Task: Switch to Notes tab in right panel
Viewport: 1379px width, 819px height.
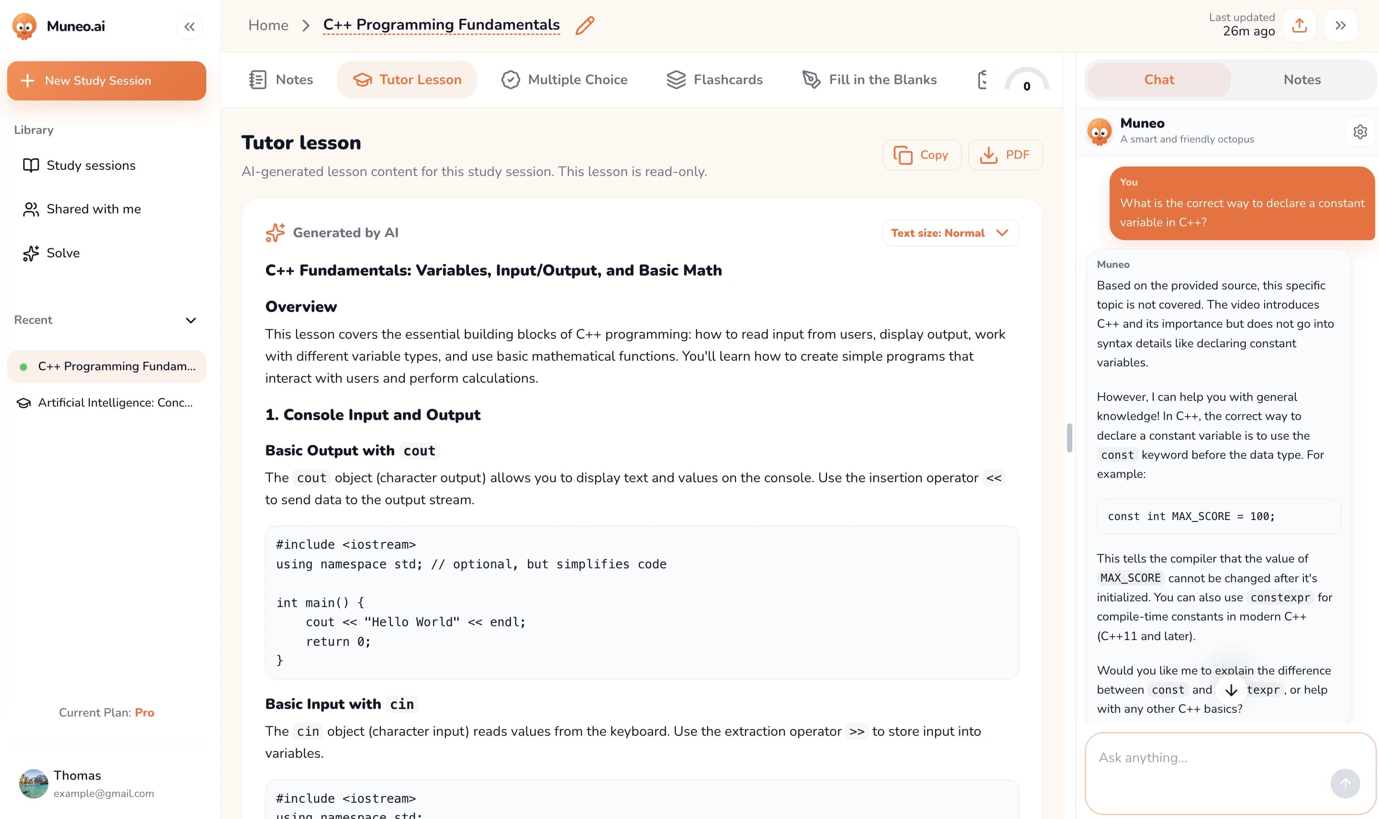Action: click(x=1302, y=80)
